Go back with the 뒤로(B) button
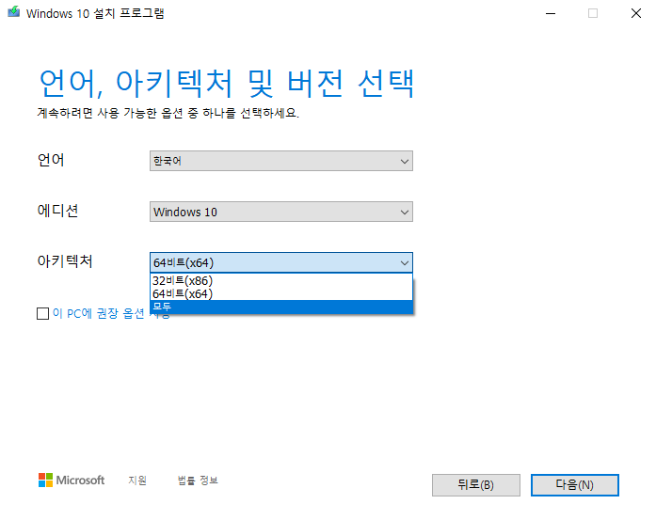Screen dimensions: 656x520 [475, 485]
